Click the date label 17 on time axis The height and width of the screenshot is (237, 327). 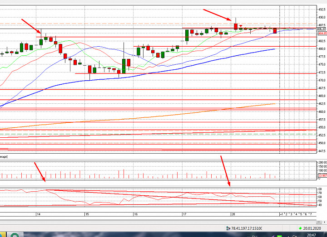tap(184, 214)
